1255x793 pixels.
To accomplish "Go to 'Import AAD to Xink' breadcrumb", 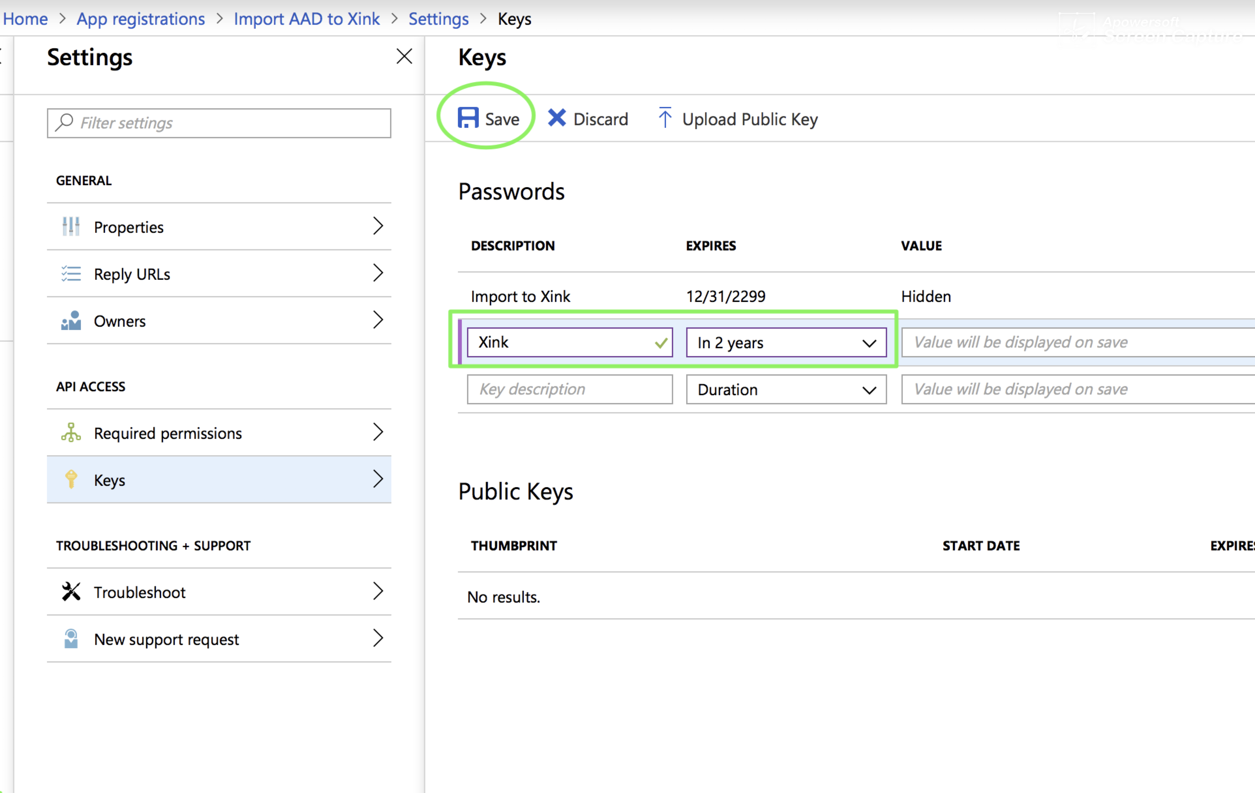I will click(307, 19).
